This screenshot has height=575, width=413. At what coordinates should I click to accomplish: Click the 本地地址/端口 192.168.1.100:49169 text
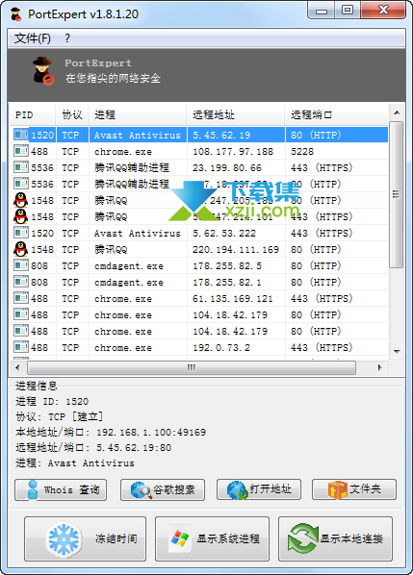coord(111,433)
